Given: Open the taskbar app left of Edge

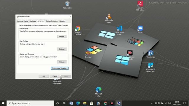Looking at the screenshot, I should (71, 103).
